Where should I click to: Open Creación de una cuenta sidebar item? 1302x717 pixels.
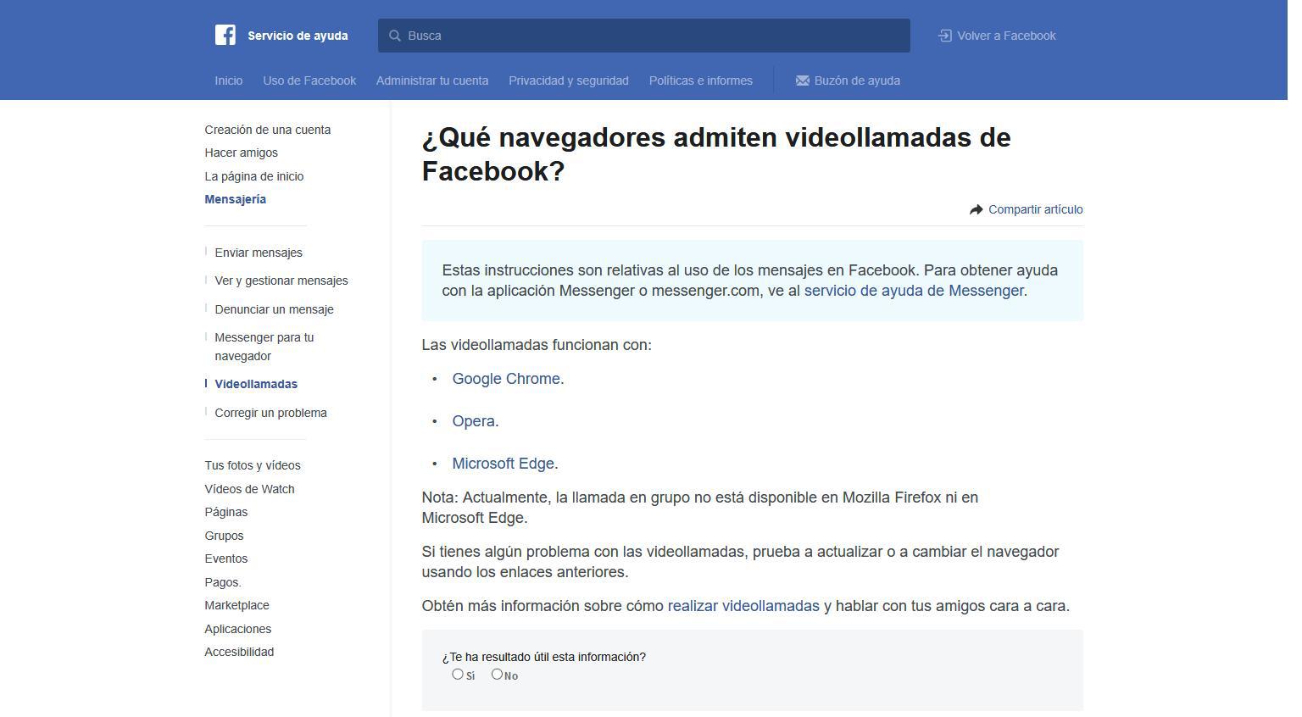[268, 130]
